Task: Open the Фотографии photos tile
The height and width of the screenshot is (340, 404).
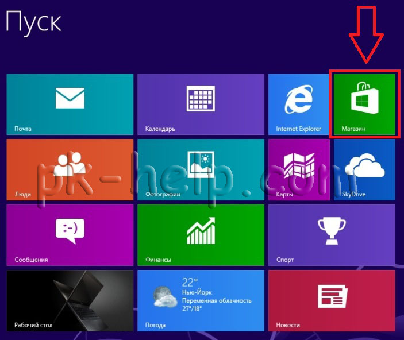Action: pyautogui.click(x=201, y=170)
